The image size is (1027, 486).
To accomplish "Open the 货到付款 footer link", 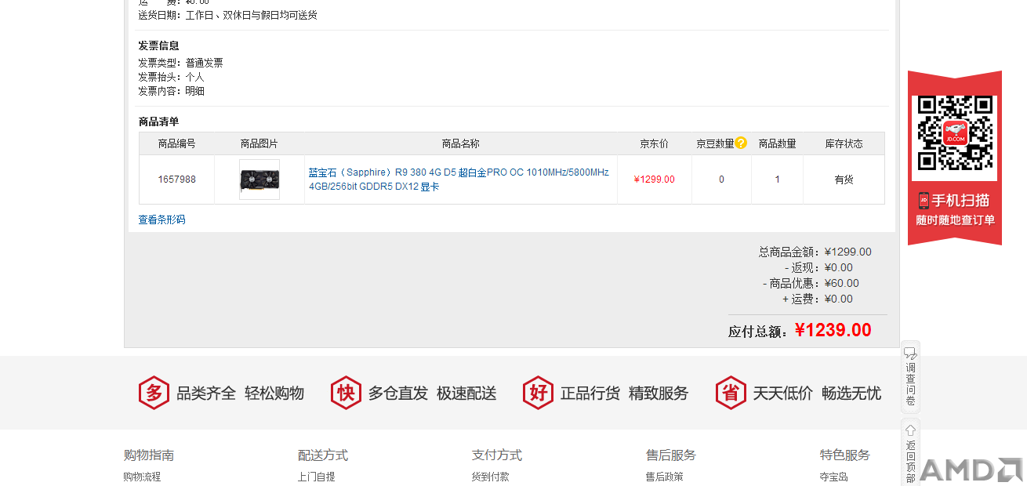I will coord(490,477).
